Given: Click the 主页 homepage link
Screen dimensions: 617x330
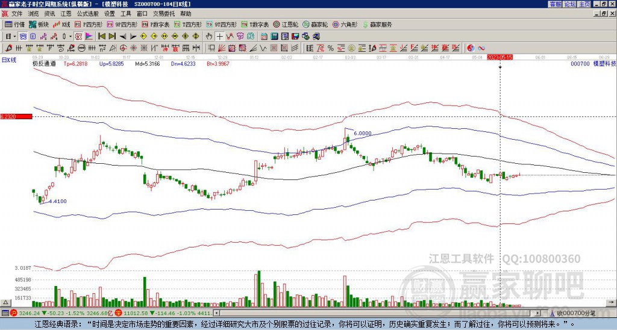Looking at the screenshot, I should [584, 4].
